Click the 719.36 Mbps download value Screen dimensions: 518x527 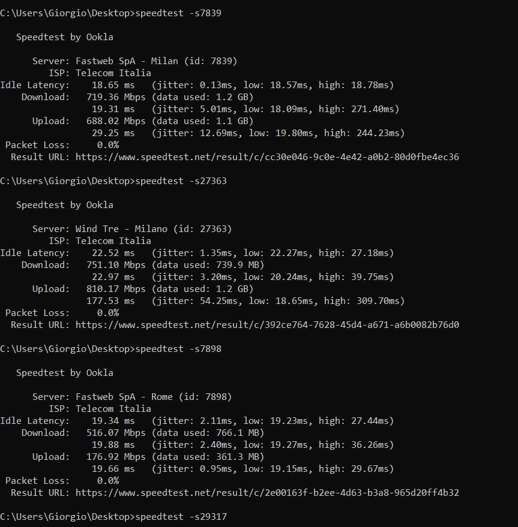point(116,97)
